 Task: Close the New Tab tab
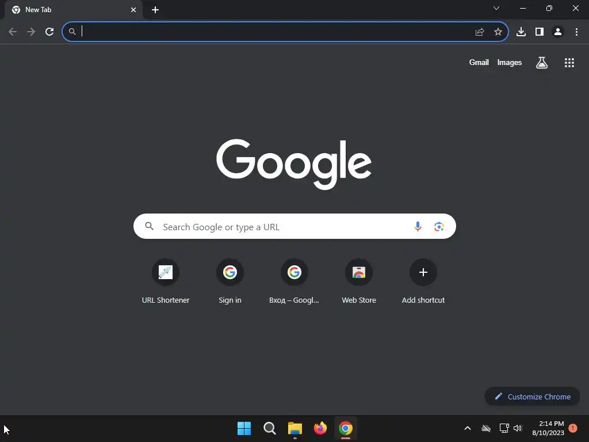(x=133, y=10)
